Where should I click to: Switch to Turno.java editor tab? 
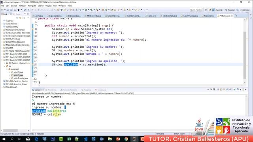point(150,16)
